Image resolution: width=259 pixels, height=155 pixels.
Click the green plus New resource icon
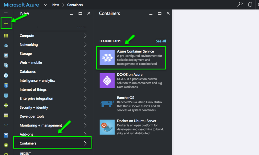tap(6, 23)
